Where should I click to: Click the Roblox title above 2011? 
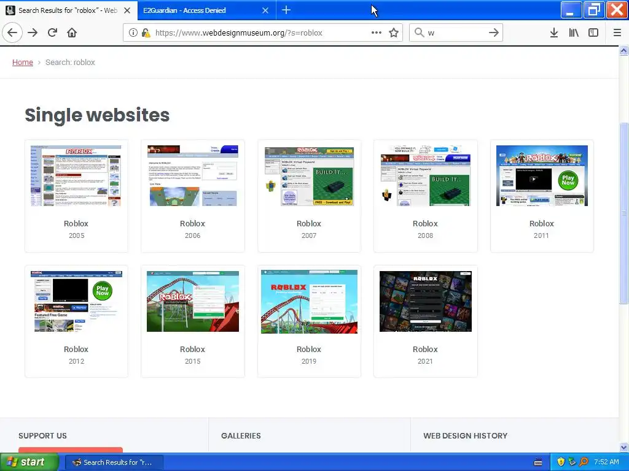(x=542, y=223)
